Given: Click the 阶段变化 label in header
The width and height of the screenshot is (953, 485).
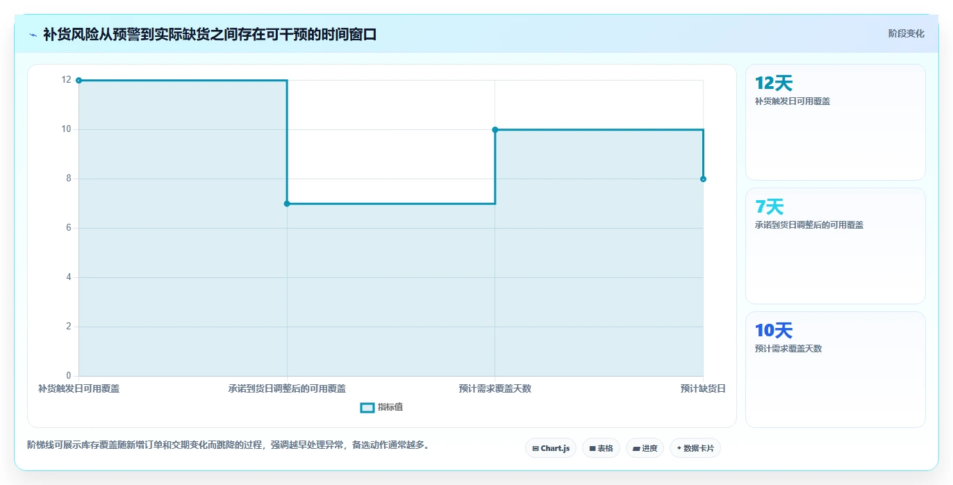Looking at the screenshot, I should [x=906, y=33].
